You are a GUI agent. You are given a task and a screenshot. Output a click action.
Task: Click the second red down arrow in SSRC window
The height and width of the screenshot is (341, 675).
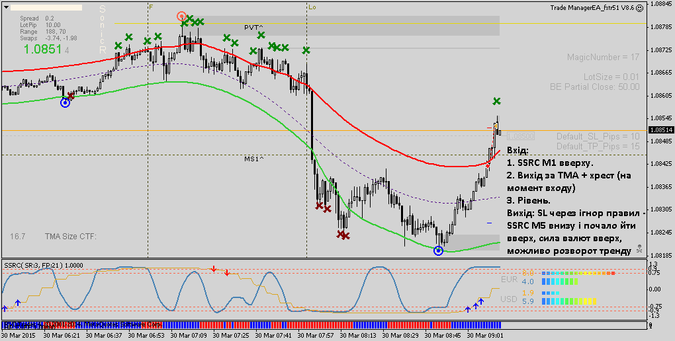(x=226, y=272)
